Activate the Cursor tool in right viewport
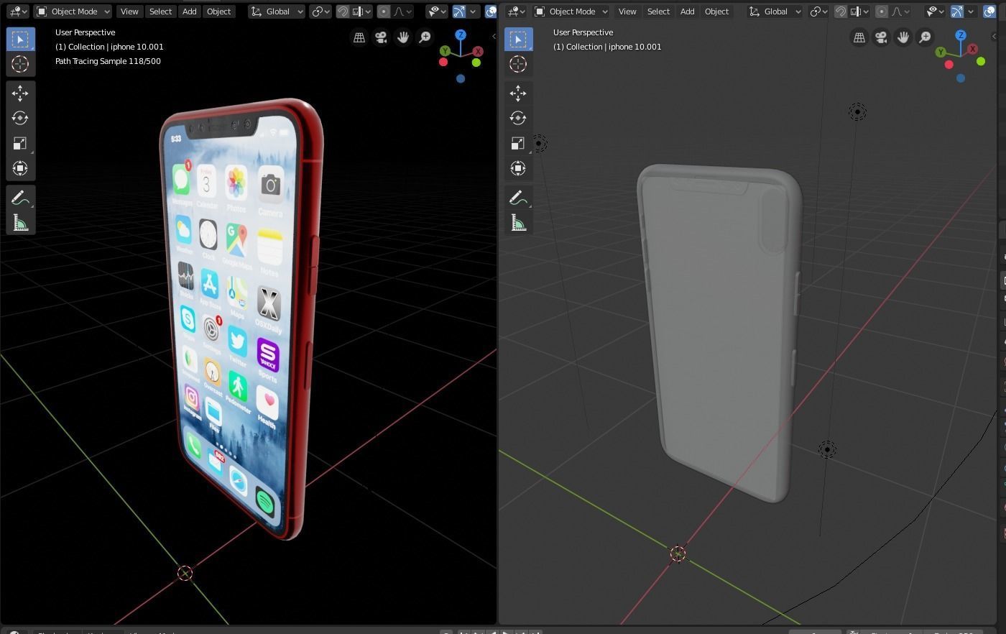 [x=518, y=64]
